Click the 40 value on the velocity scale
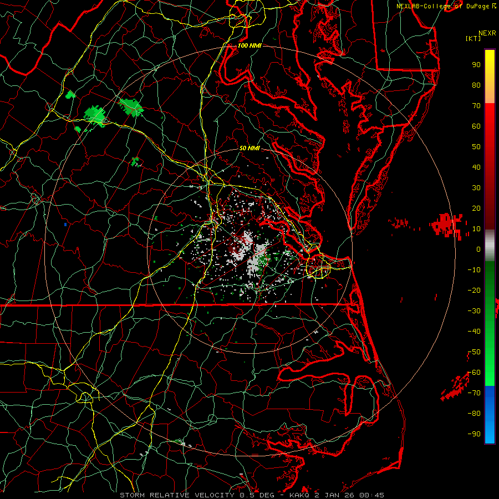This screenshot has height=499, width=499. point(476,167)
